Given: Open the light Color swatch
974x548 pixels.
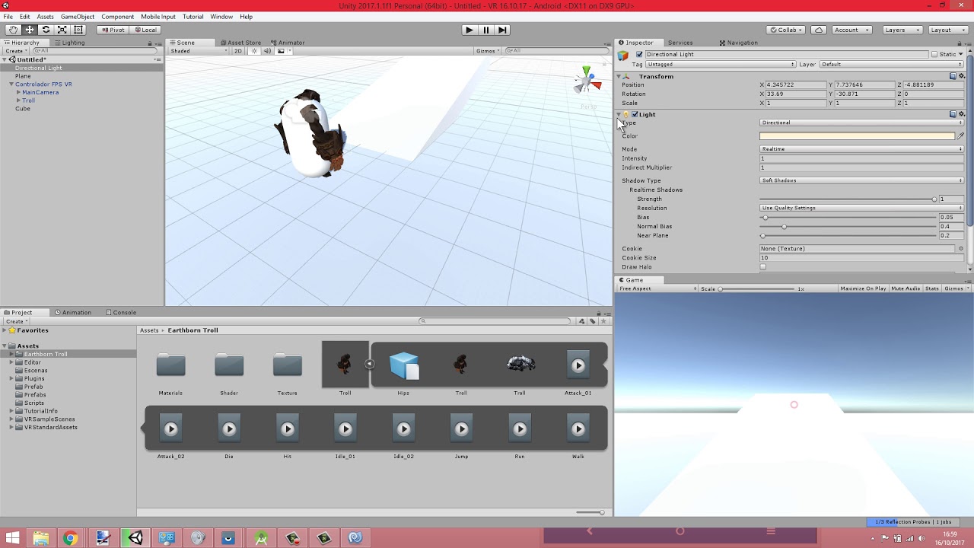Looking at the screenshot, I should click(x=858, y=136).
